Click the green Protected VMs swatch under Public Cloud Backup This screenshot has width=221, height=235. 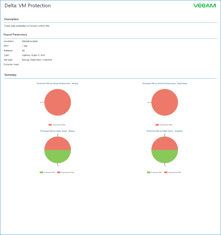41,172
